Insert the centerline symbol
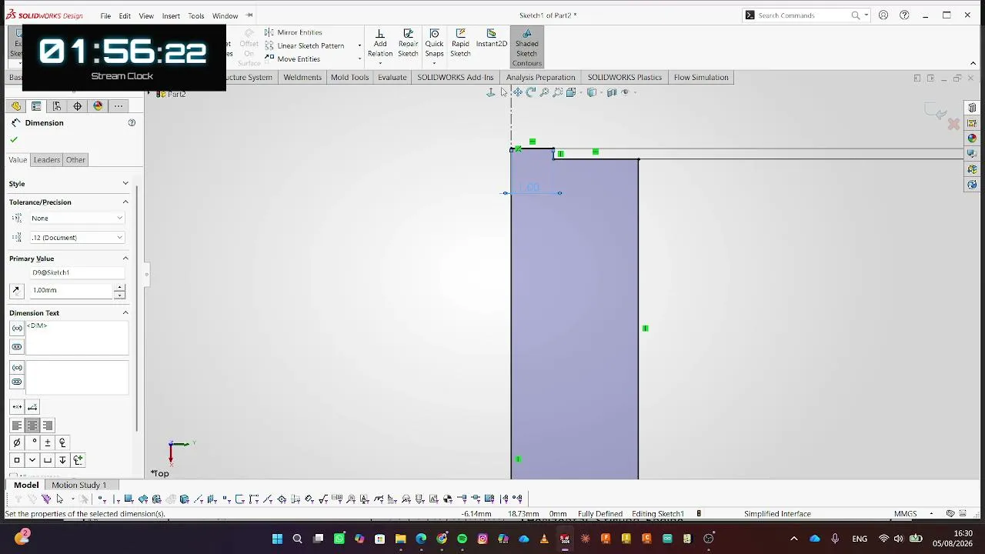Image resolution: width=985 pixels, height=554 pixels. (62, 442)
